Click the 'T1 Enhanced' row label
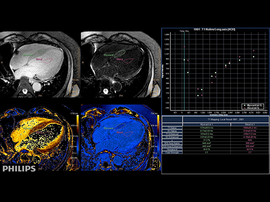This screenshot has width=270, height=202. click(172, 134)
